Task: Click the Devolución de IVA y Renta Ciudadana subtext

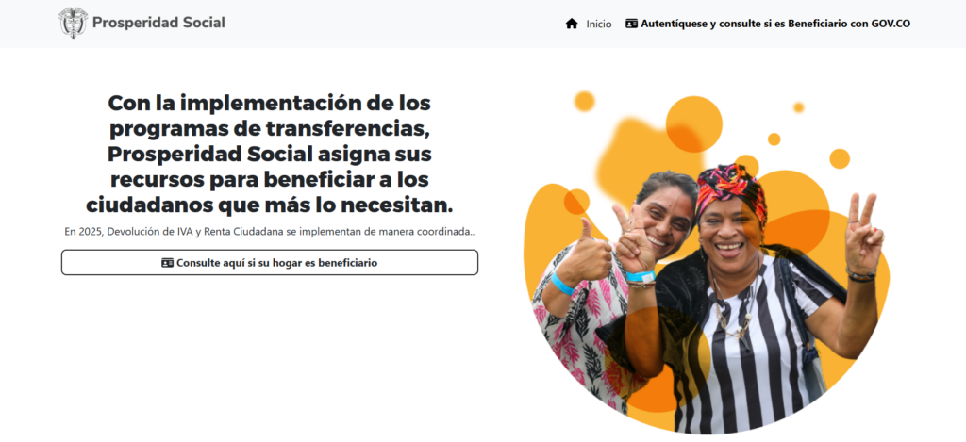Action: [x=270, y=232]
